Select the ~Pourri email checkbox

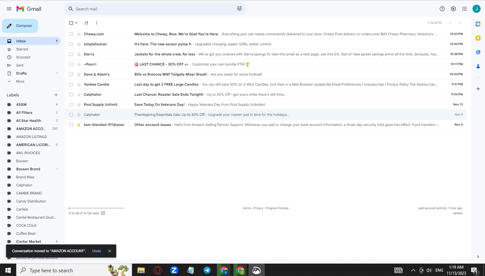[x=71, y=64]
